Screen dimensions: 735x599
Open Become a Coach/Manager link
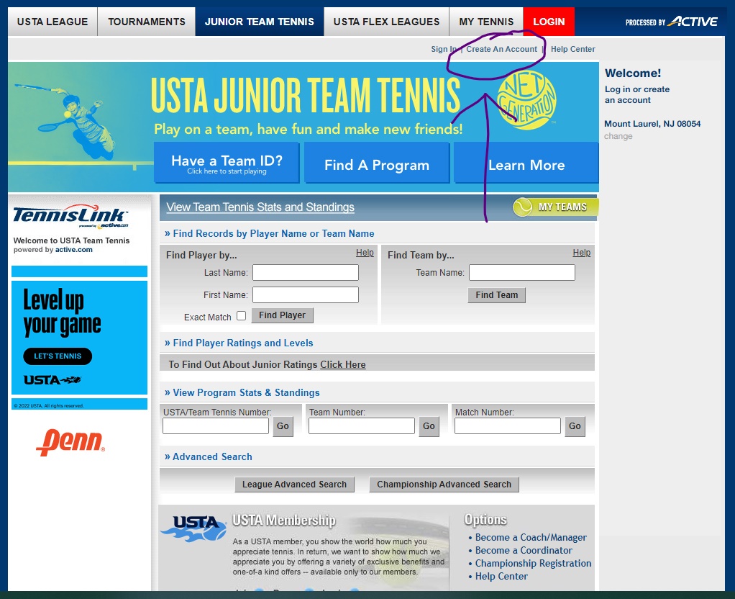(531, 538)
